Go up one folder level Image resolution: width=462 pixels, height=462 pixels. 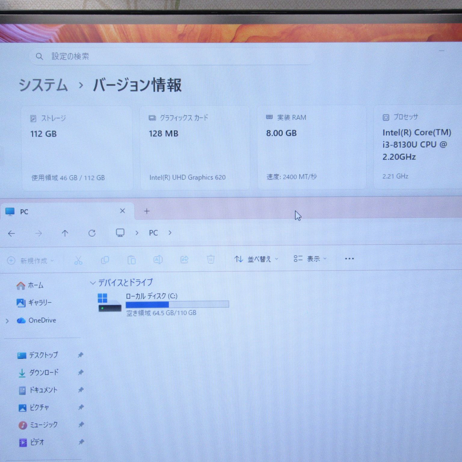pos(65,233)
